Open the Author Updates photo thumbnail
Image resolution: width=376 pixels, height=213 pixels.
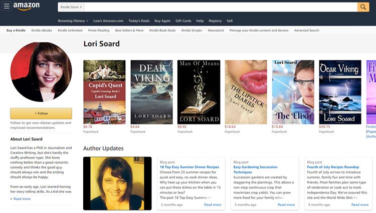tap(117, 183)
